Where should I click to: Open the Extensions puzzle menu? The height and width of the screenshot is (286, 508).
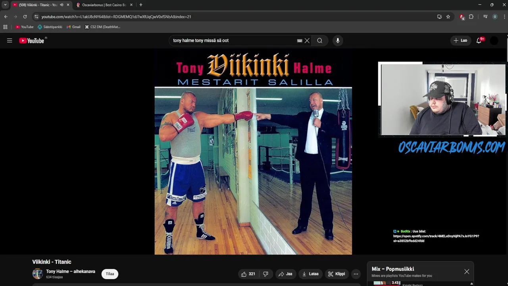[471, 17]
